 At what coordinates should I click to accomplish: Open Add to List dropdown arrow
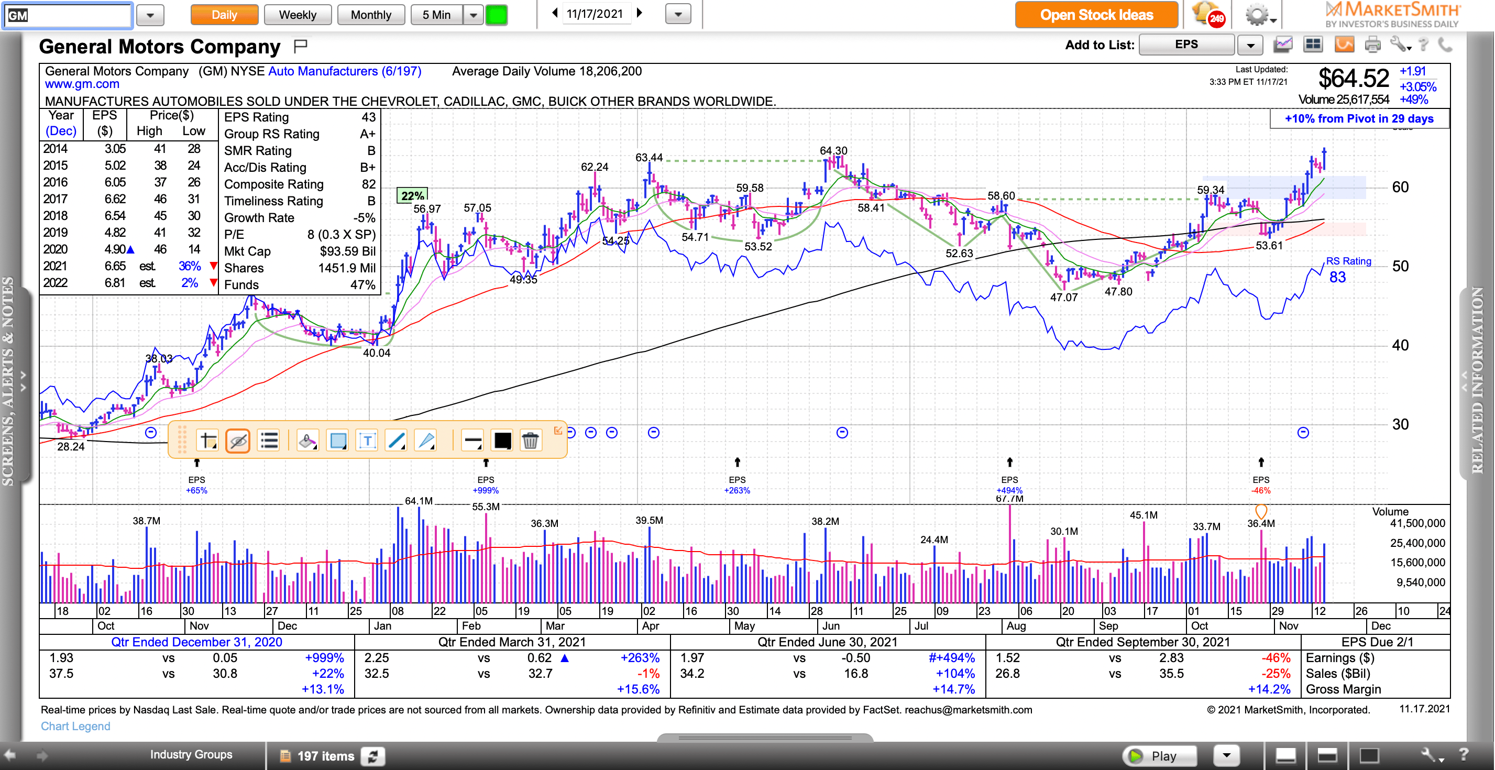point(1251,45)
